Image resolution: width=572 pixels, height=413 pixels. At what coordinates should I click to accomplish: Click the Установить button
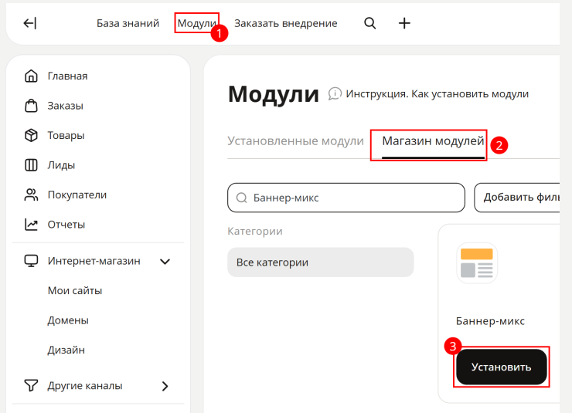pyautogui.click(x=501, y=367)
